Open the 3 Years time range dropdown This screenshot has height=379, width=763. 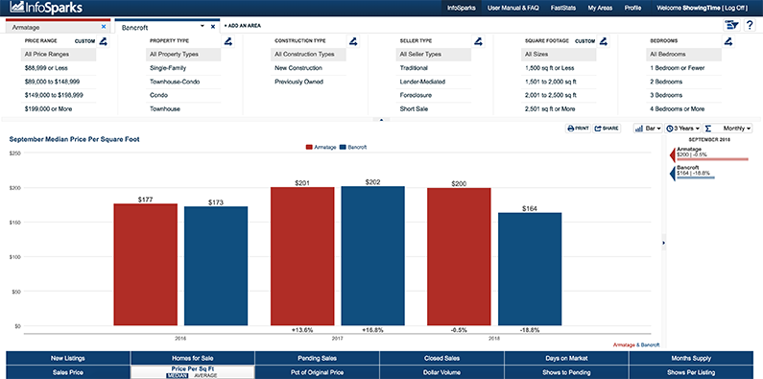click(683, 129)
